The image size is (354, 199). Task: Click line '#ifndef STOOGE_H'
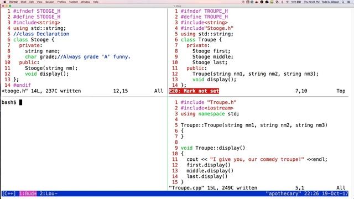[37, 11]
